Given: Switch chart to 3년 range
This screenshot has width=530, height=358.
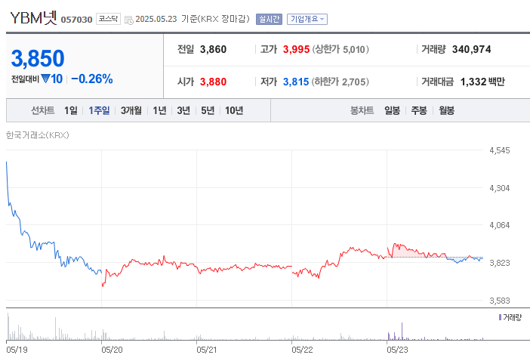Looking at the screenshot, I should pyautogui.click(x=183, y=110).
